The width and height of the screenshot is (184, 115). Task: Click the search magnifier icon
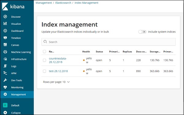point(45,42)
